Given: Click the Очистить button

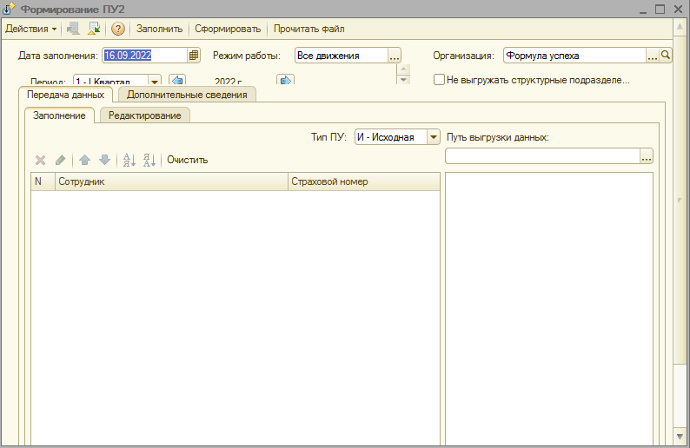Looking at the screenshot, I should (188, 160).
